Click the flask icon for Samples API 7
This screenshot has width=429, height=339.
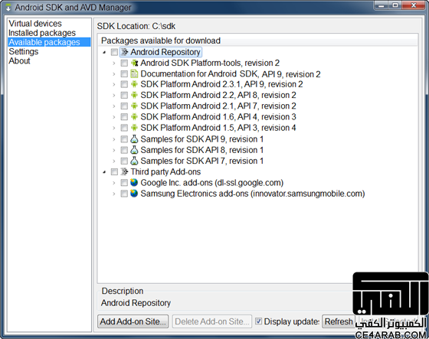(134, 161)
